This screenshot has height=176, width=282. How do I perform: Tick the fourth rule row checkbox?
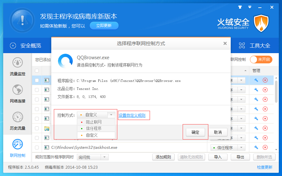click(x=37, y=109)
